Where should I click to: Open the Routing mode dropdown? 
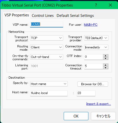coord(46,47)
